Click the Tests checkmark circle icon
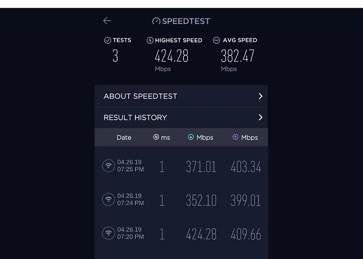The height and width of the screenshot is (259, 363). click(x=107, y=40)
